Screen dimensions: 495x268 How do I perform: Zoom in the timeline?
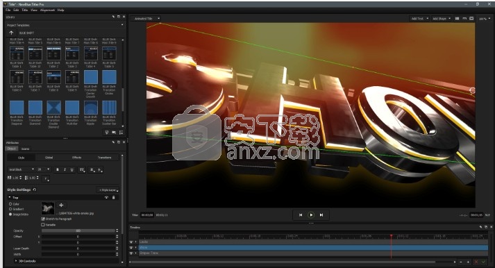pos(468,262)
